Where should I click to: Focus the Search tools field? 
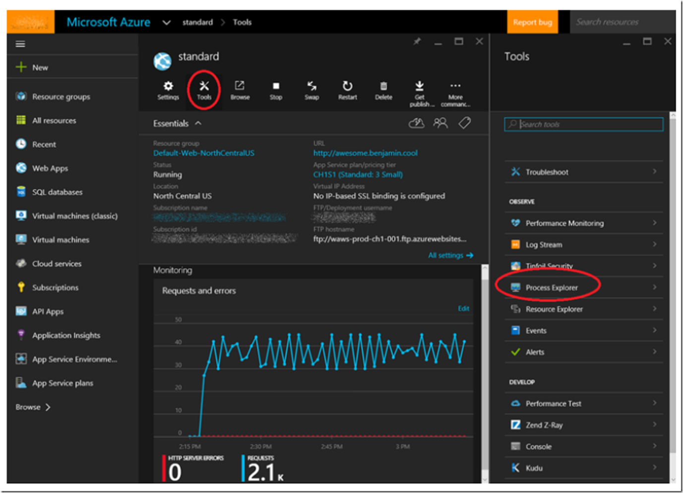(x=584, y=124)
